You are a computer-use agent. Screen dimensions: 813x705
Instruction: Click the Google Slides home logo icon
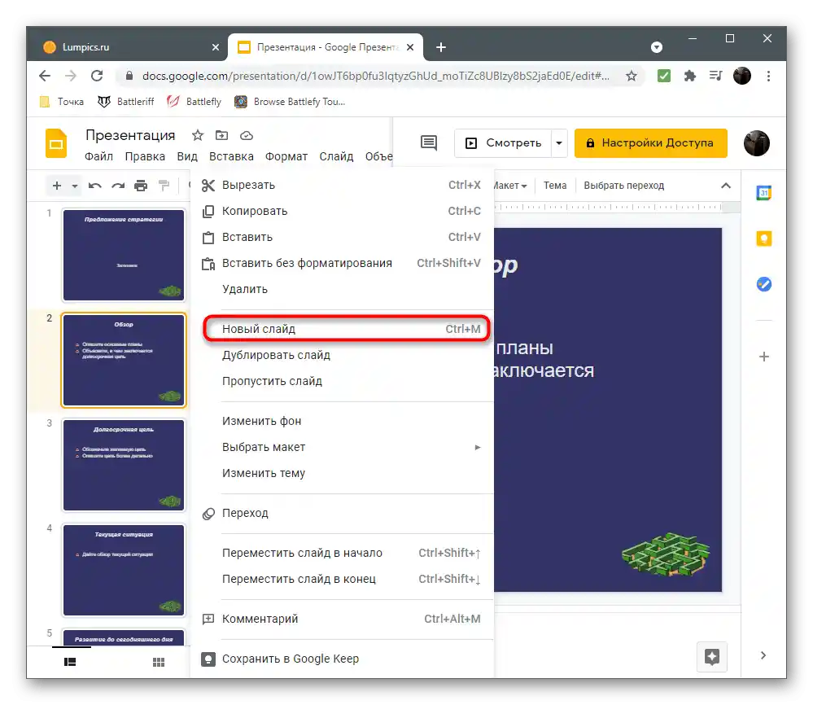pyautogui.click(x=56, y=142)
